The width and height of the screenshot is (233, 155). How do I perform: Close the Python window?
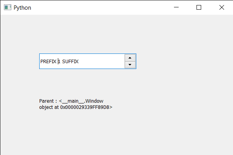click(x=222, y=7)
